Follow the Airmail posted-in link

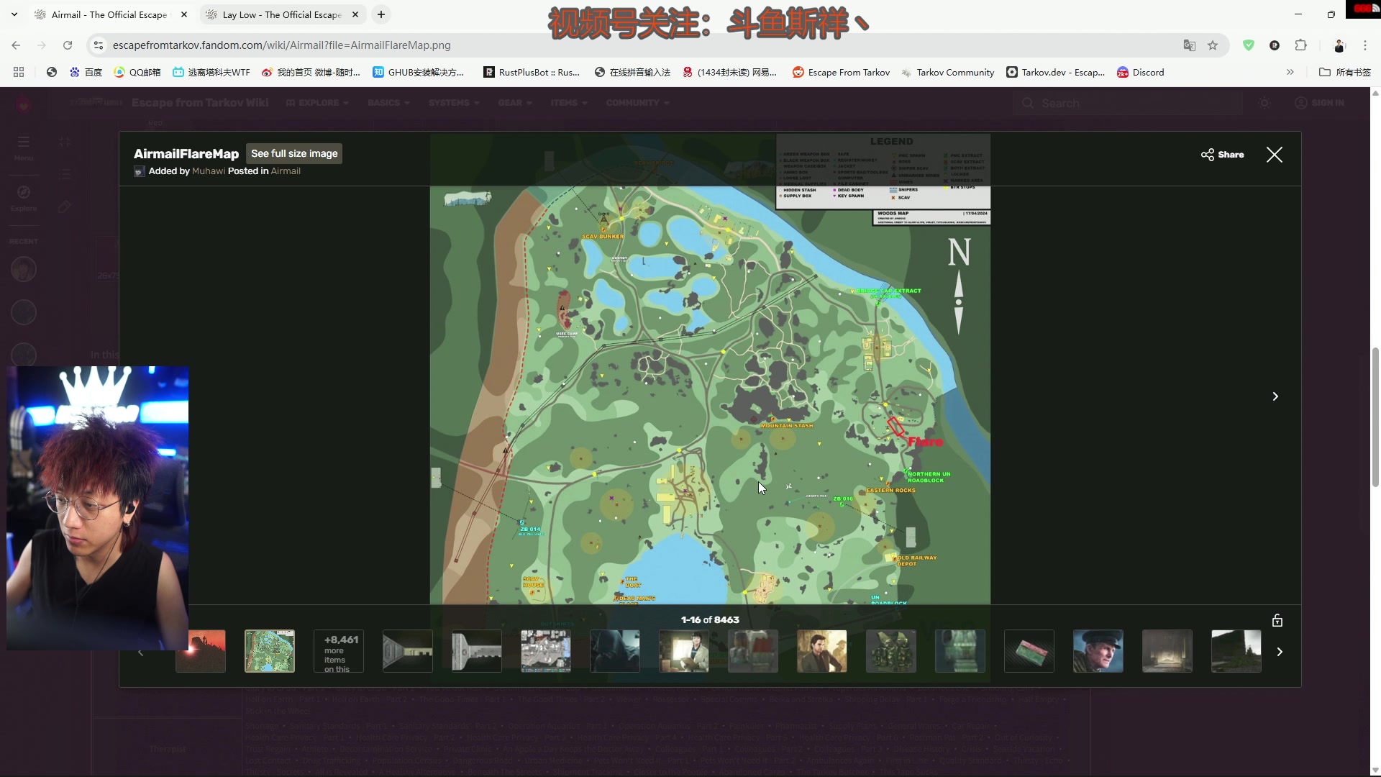(286, 171)
